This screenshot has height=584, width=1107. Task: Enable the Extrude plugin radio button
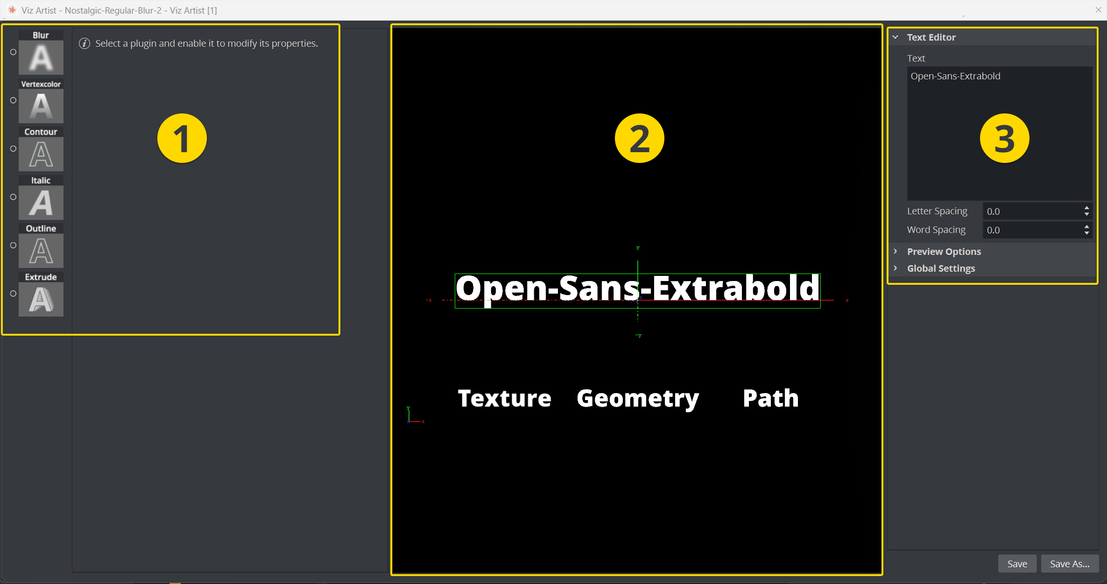[x=14, y=294]
